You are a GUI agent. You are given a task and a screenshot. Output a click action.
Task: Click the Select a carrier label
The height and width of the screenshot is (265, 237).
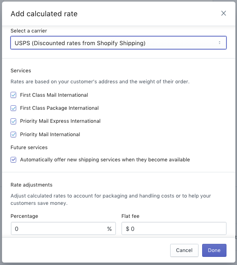click(x=29, y=31)
